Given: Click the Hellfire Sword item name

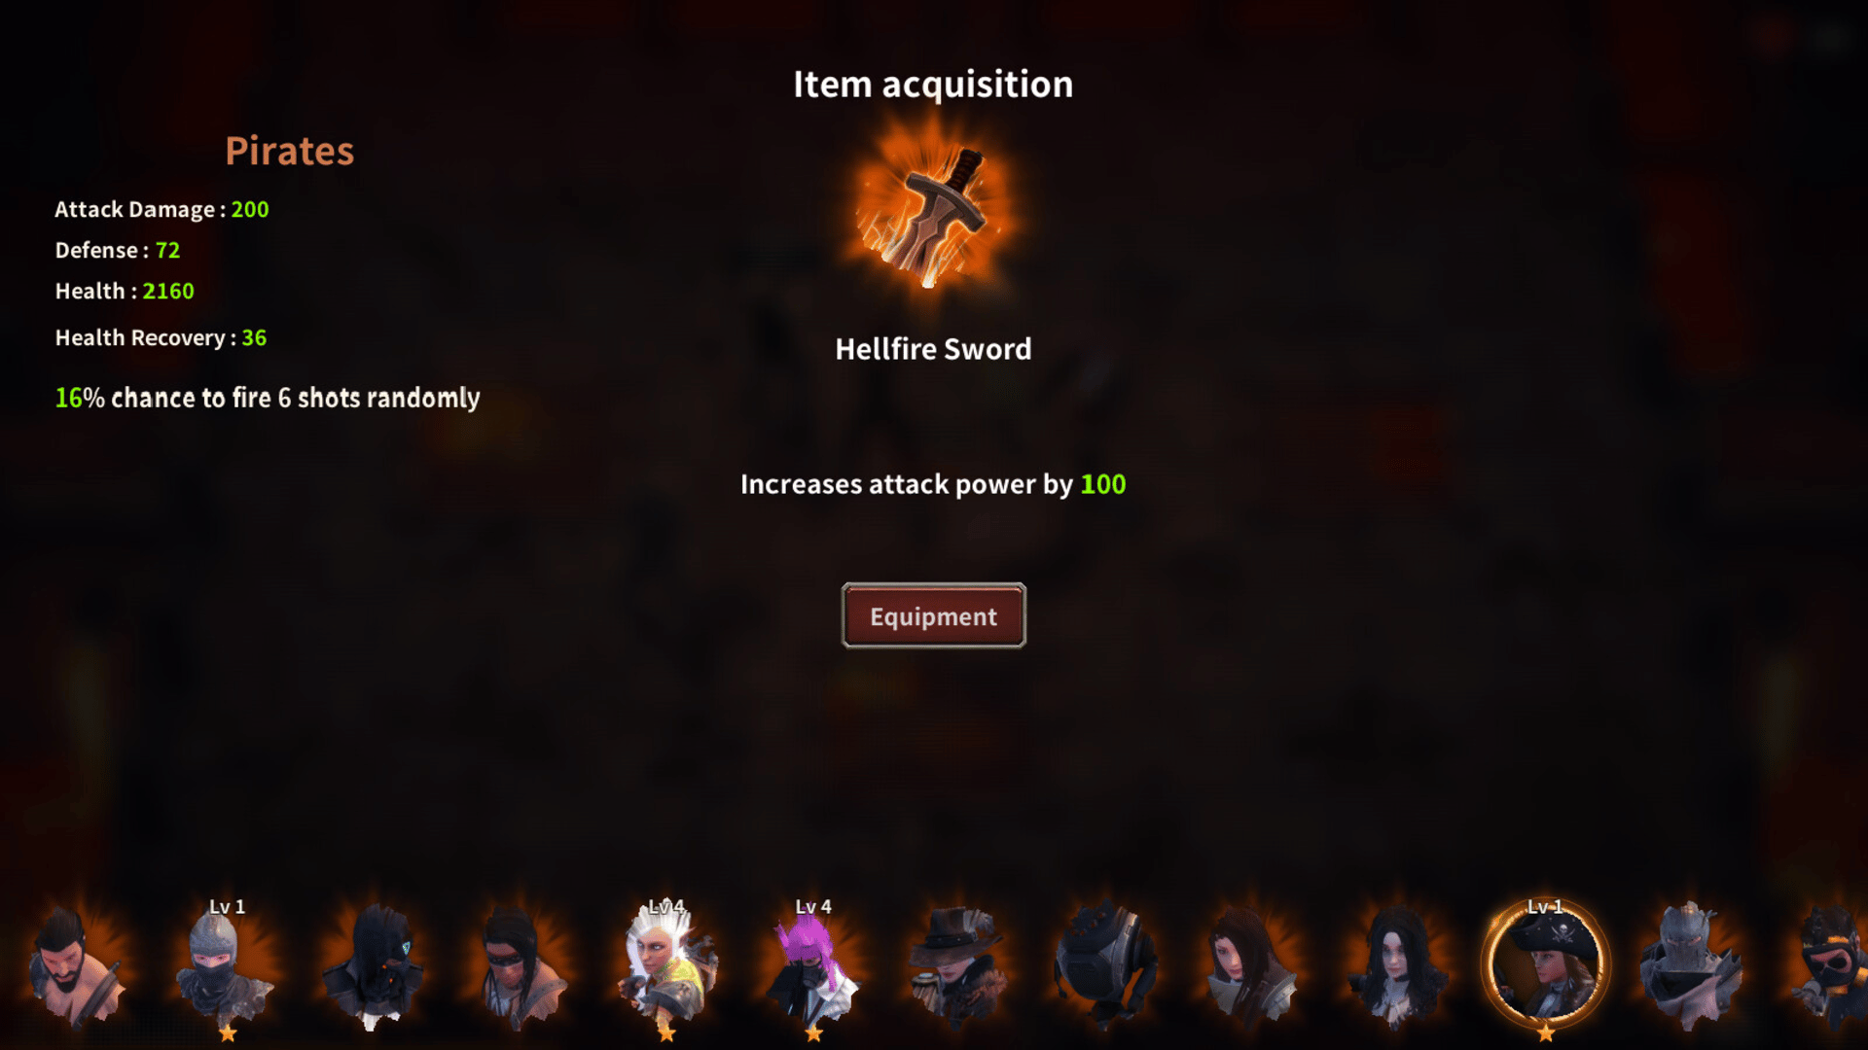Looking at the screenshot, I should [933, 349].
